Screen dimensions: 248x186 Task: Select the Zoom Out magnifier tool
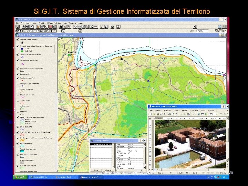[x=34, y=31]
